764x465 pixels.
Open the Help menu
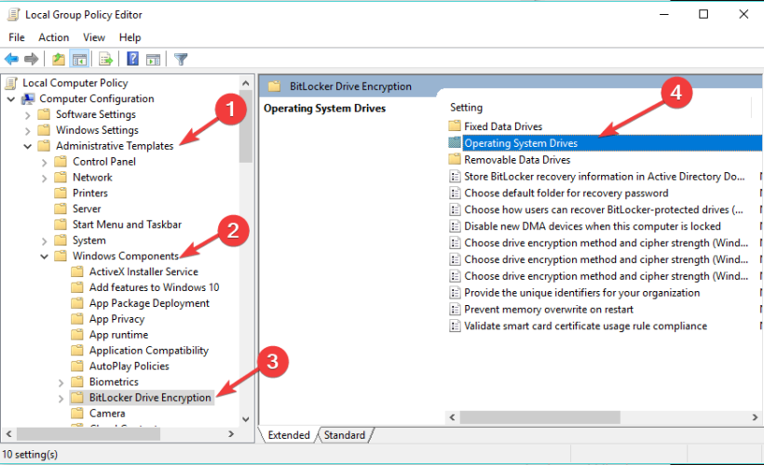click(130, 37)
